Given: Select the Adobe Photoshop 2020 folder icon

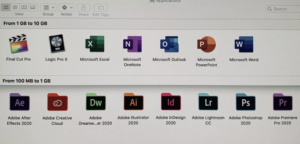Looking at the screenshot, I should coord(245,102).
